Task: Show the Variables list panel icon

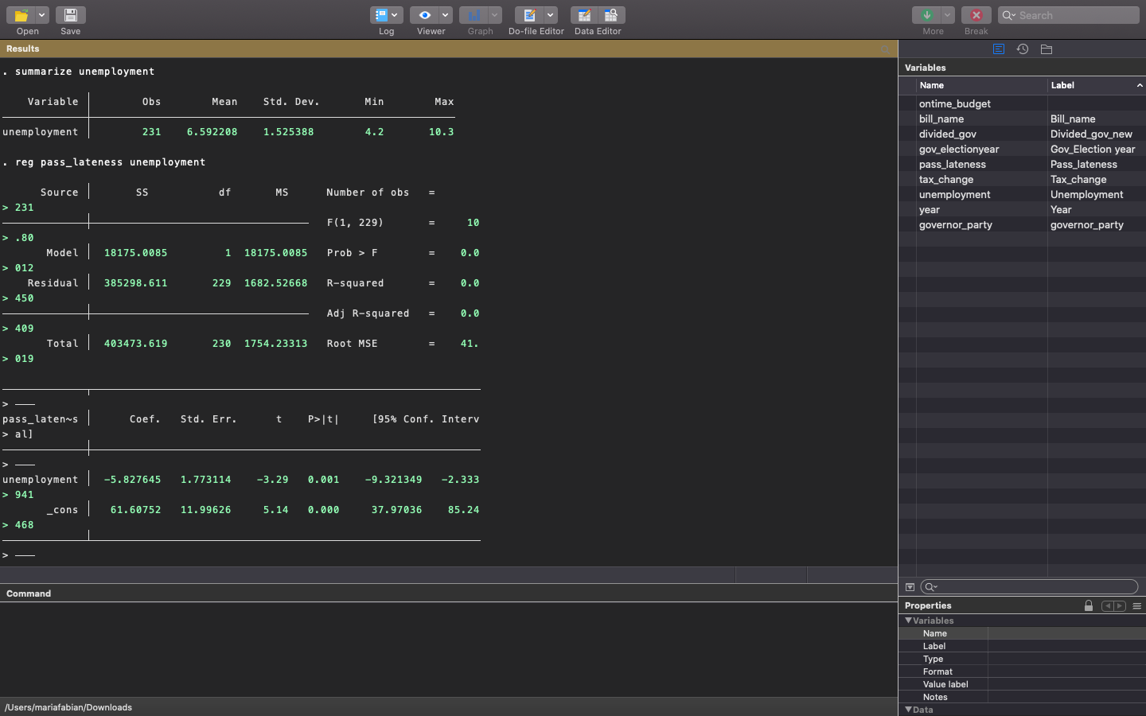Action: [999, 49]
